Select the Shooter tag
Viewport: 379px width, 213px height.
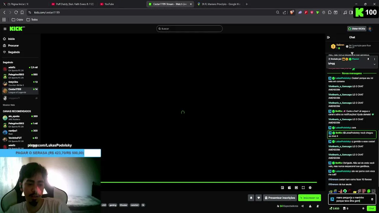click(x=123, y=205)
